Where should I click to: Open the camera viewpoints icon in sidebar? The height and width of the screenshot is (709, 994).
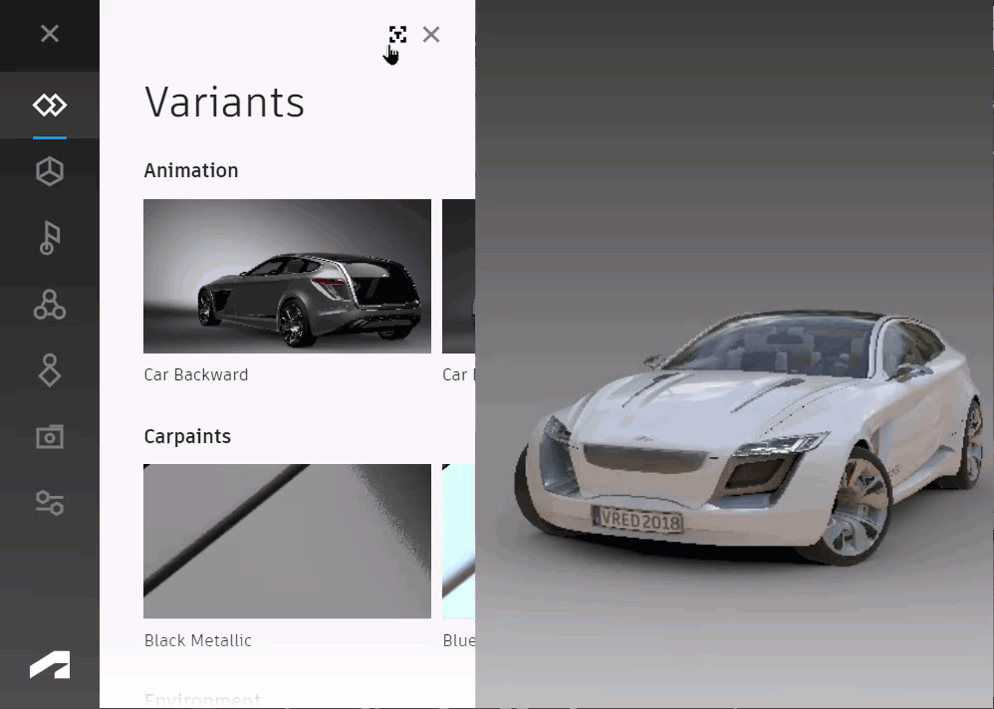point(50,436)
